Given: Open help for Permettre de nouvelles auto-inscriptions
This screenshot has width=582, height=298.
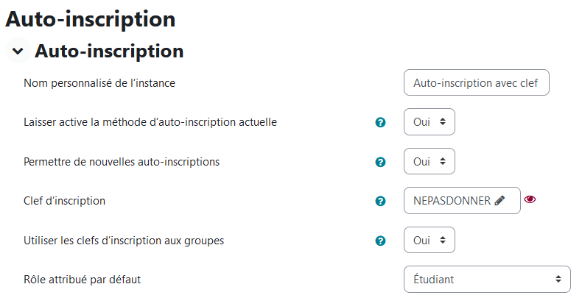Looking at the screenshot, I should (x=380, y=162).
